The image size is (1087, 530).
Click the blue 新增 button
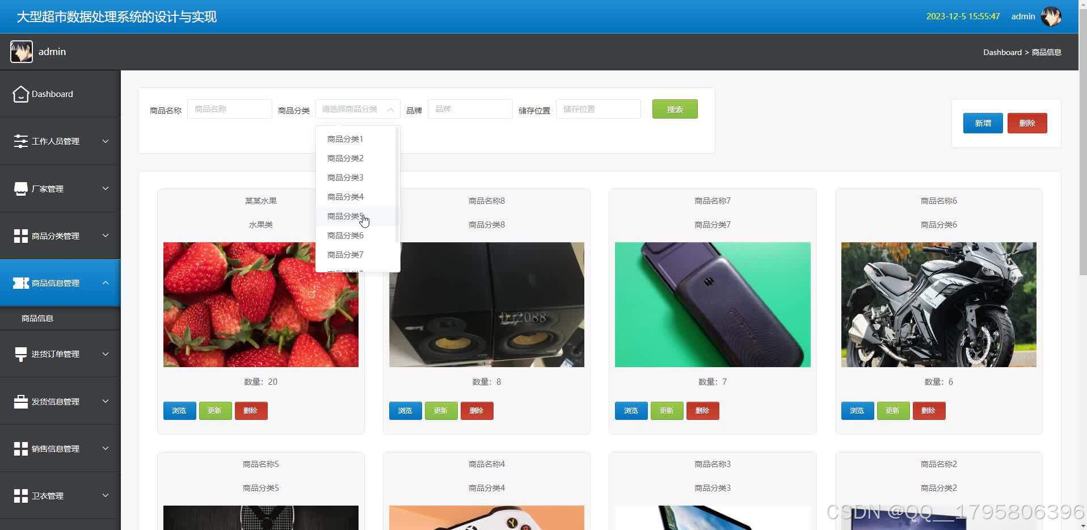(x=983, y=123)
